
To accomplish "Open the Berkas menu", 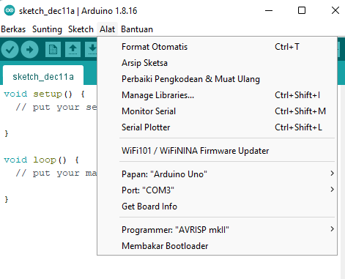I will [13, 29].
